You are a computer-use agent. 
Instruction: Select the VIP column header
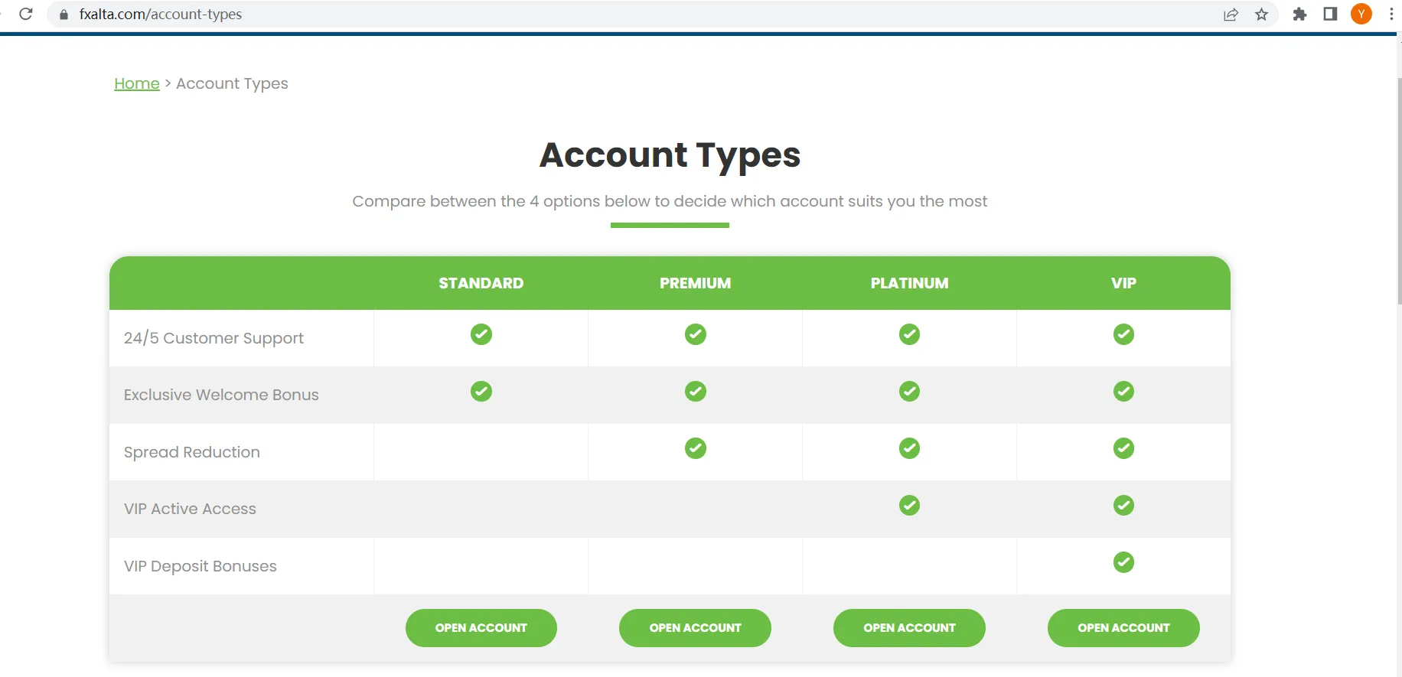[x=1123, y=283]
